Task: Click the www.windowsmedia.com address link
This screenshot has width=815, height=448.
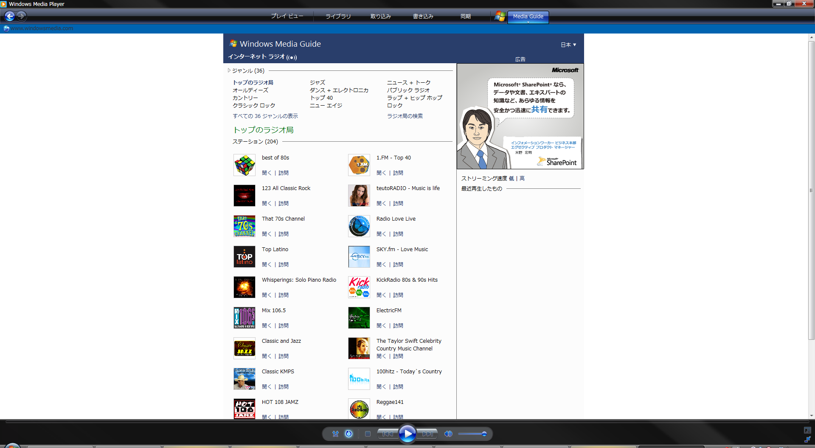Action: pos(42,28)
